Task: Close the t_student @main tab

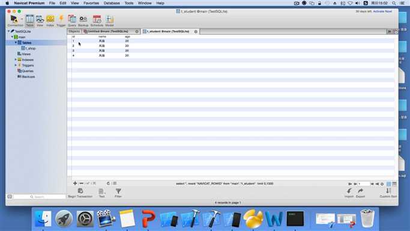Action: pos(196,31)
